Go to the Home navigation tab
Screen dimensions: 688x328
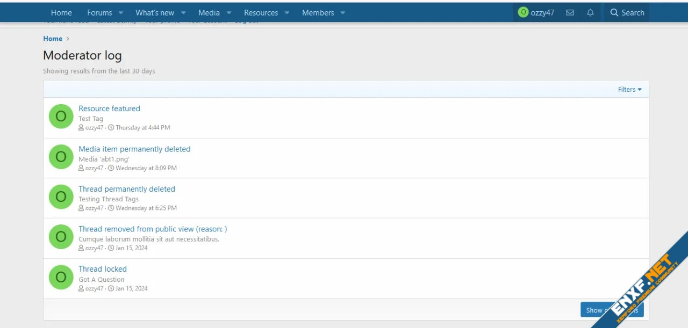(x=61, y=12)
